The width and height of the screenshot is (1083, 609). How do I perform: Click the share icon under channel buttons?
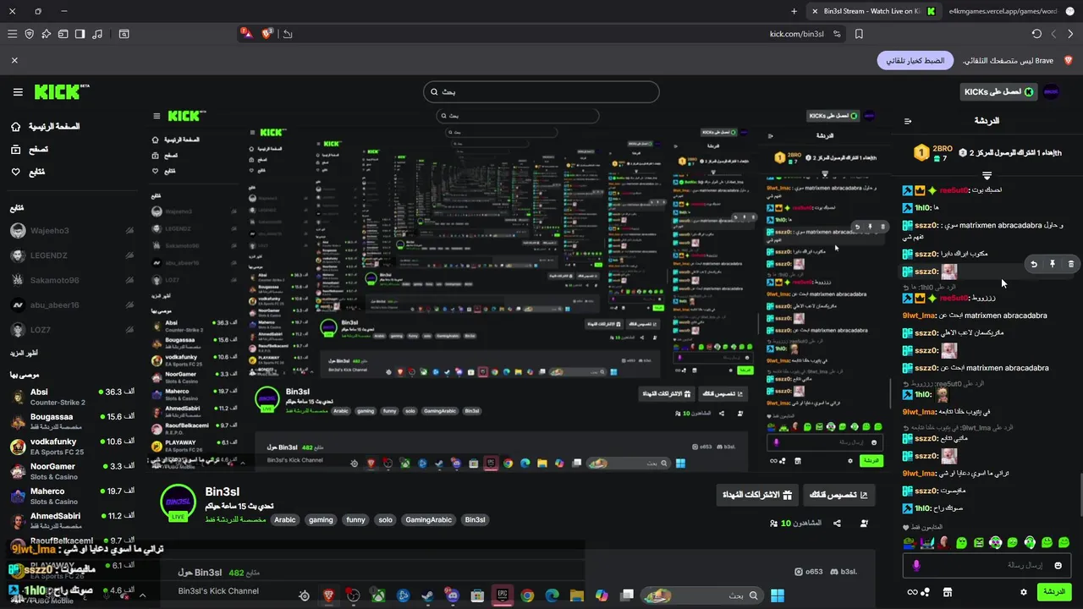click(837, 524)
